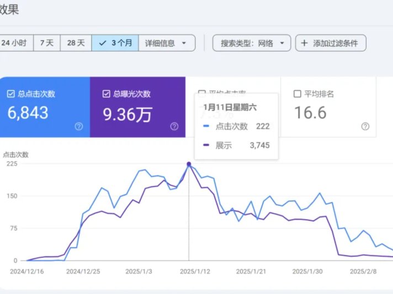Open the 搜索类型: 网络 dropdown
Viewport: 393px width, 294px height.
(x=251, y=43)
